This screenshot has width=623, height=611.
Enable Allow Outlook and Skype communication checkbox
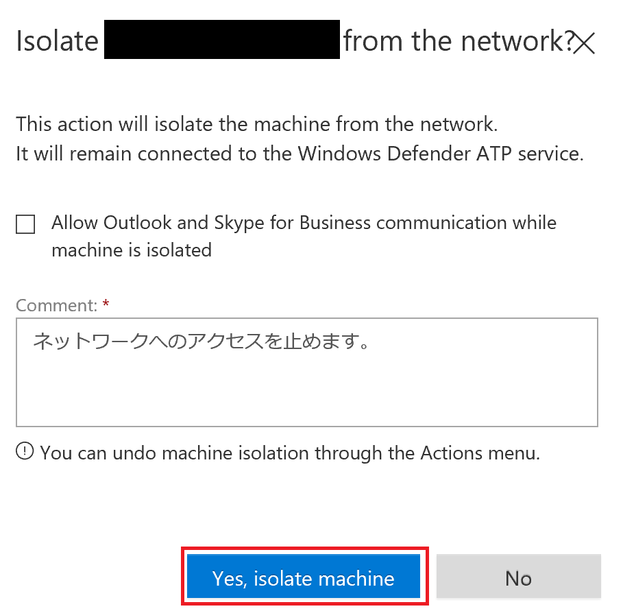coord(25,224)
